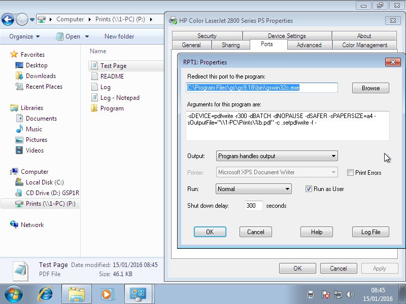This screenshot has height=304, width=406.
Task: Open the Windows Start menu
Action: pos(14,294)
